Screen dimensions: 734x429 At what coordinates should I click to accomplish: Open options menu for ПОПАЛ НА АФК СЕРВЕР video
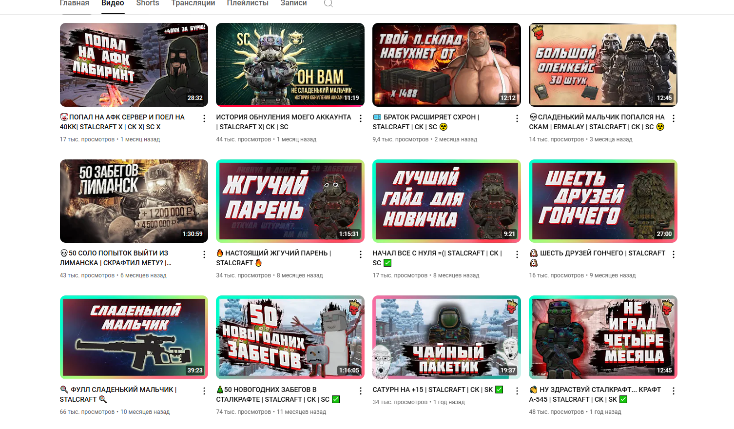pyautogui.click(x=204, y=118)
